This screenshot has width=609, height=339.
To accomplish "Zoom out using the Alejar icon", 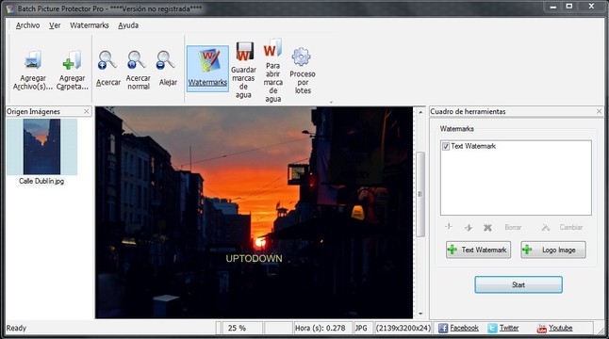I will pos(166,60).
